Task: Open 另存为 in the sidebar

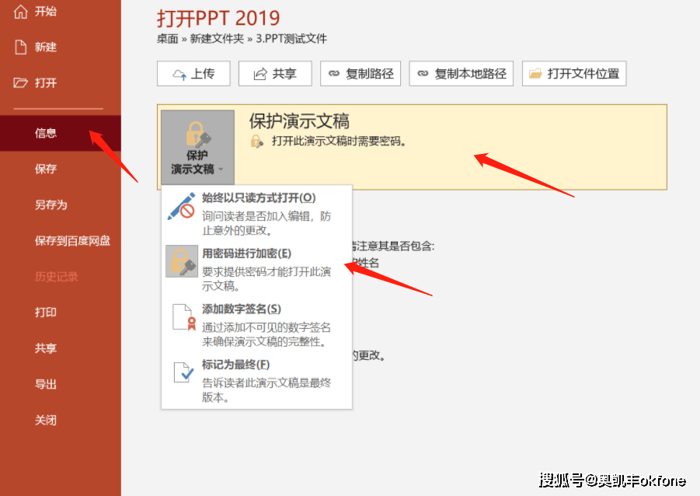Action: [61, 204]
